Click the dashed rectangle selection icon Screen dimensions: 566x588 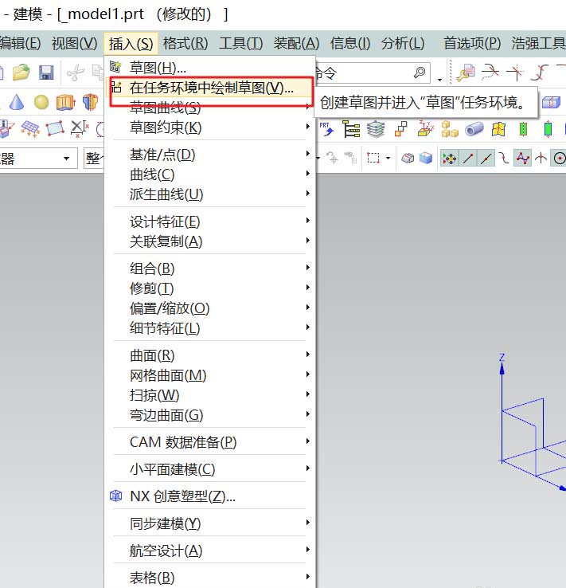tap(373, 158)
